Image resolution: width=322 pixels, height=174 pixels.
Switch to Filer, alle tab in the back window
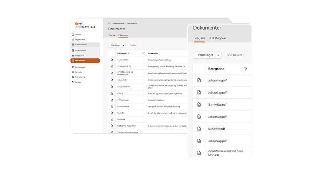[112, 35]
